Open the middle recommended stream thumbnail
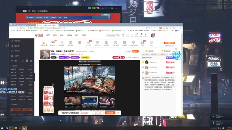The image size is (232, 130). [x=90, y=101]
